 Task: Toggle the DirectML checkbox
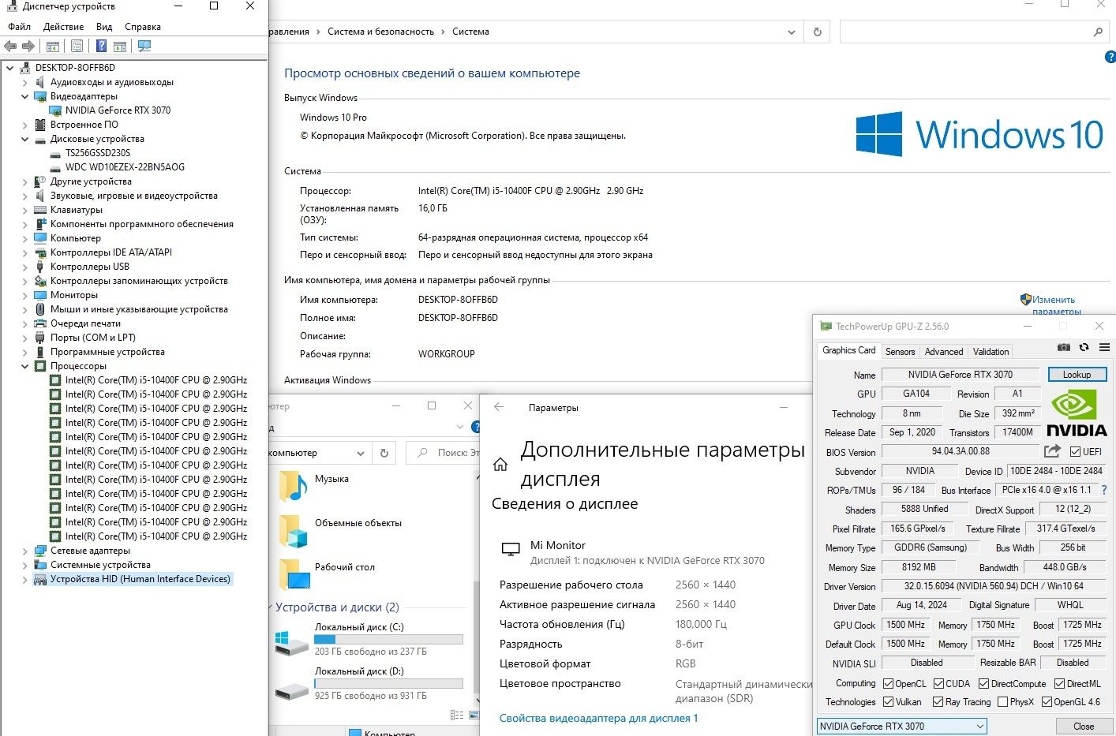[x=1058, y=684]
